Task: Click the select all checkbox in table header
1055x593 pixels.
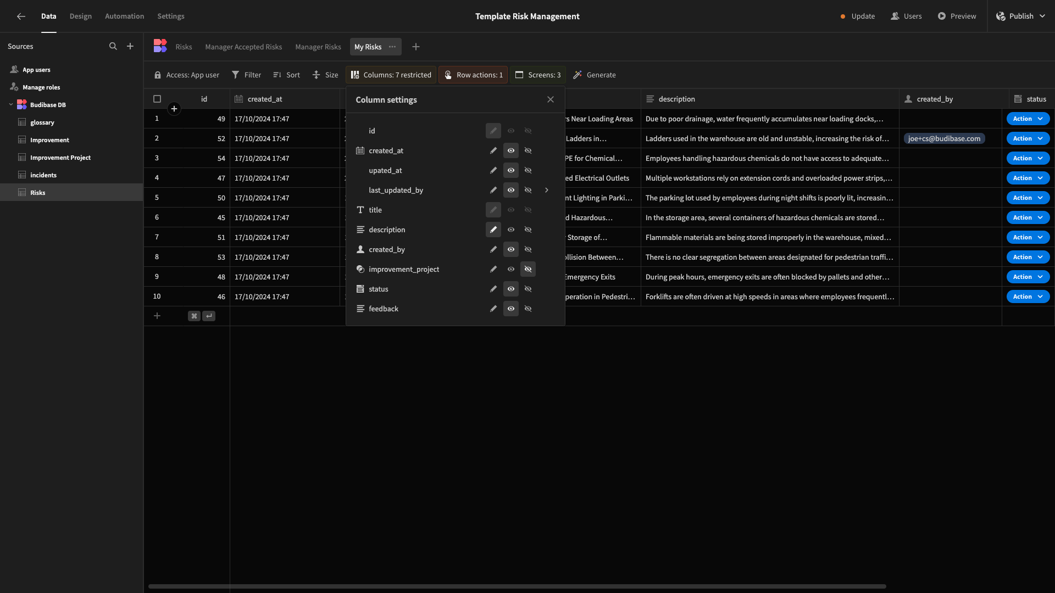Action: (157, 98)
